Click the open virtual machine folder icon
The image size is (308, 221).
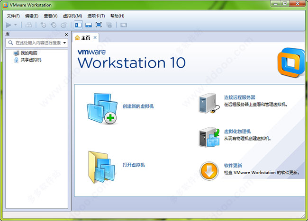101,167
